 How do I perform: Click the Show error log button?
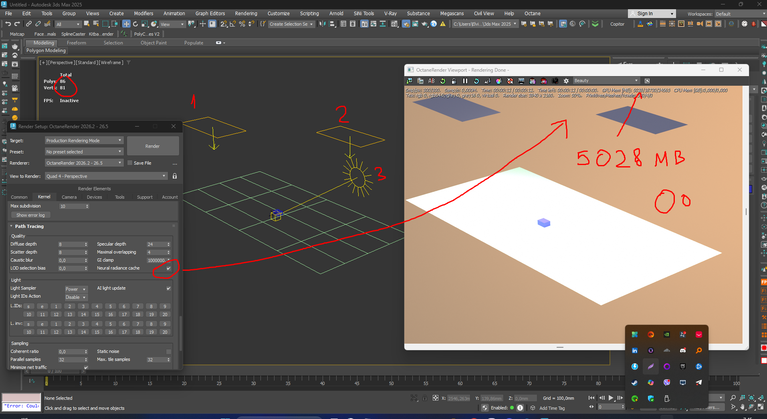30,215
